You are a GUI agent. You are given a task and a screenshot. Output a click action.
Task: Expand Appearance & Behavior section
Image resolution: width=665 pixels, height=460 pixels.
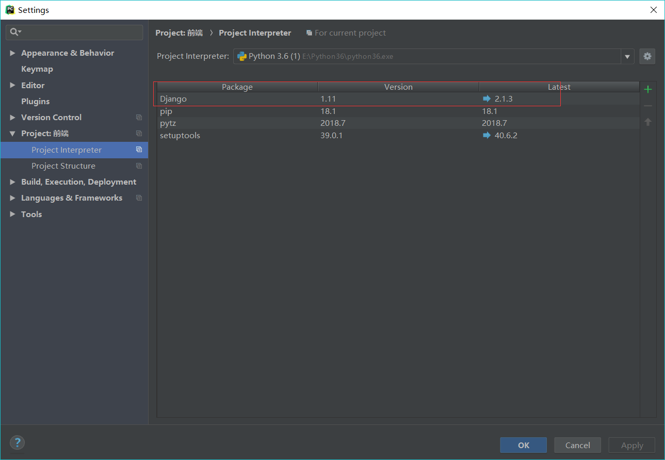[12, 53]
